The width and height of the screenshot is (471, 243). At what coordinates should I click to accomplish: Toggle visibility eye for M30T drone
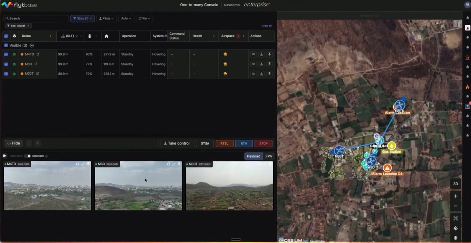tap(253, 74)
